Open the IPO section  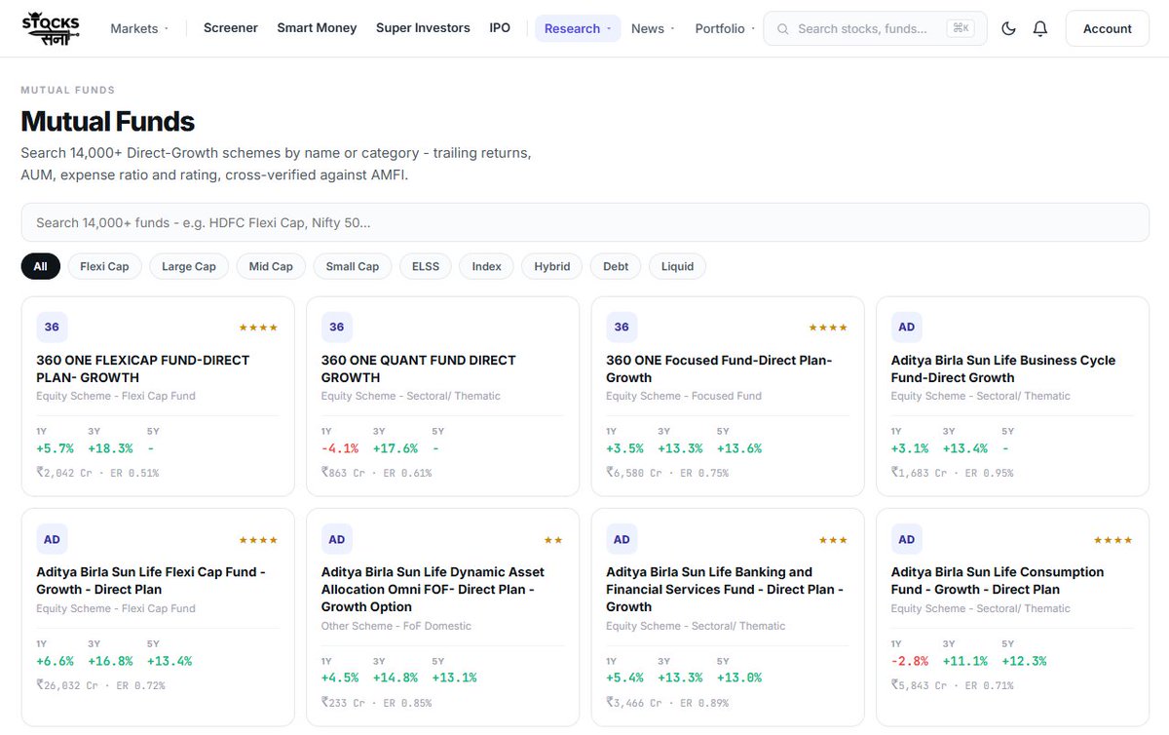(500, 28)
